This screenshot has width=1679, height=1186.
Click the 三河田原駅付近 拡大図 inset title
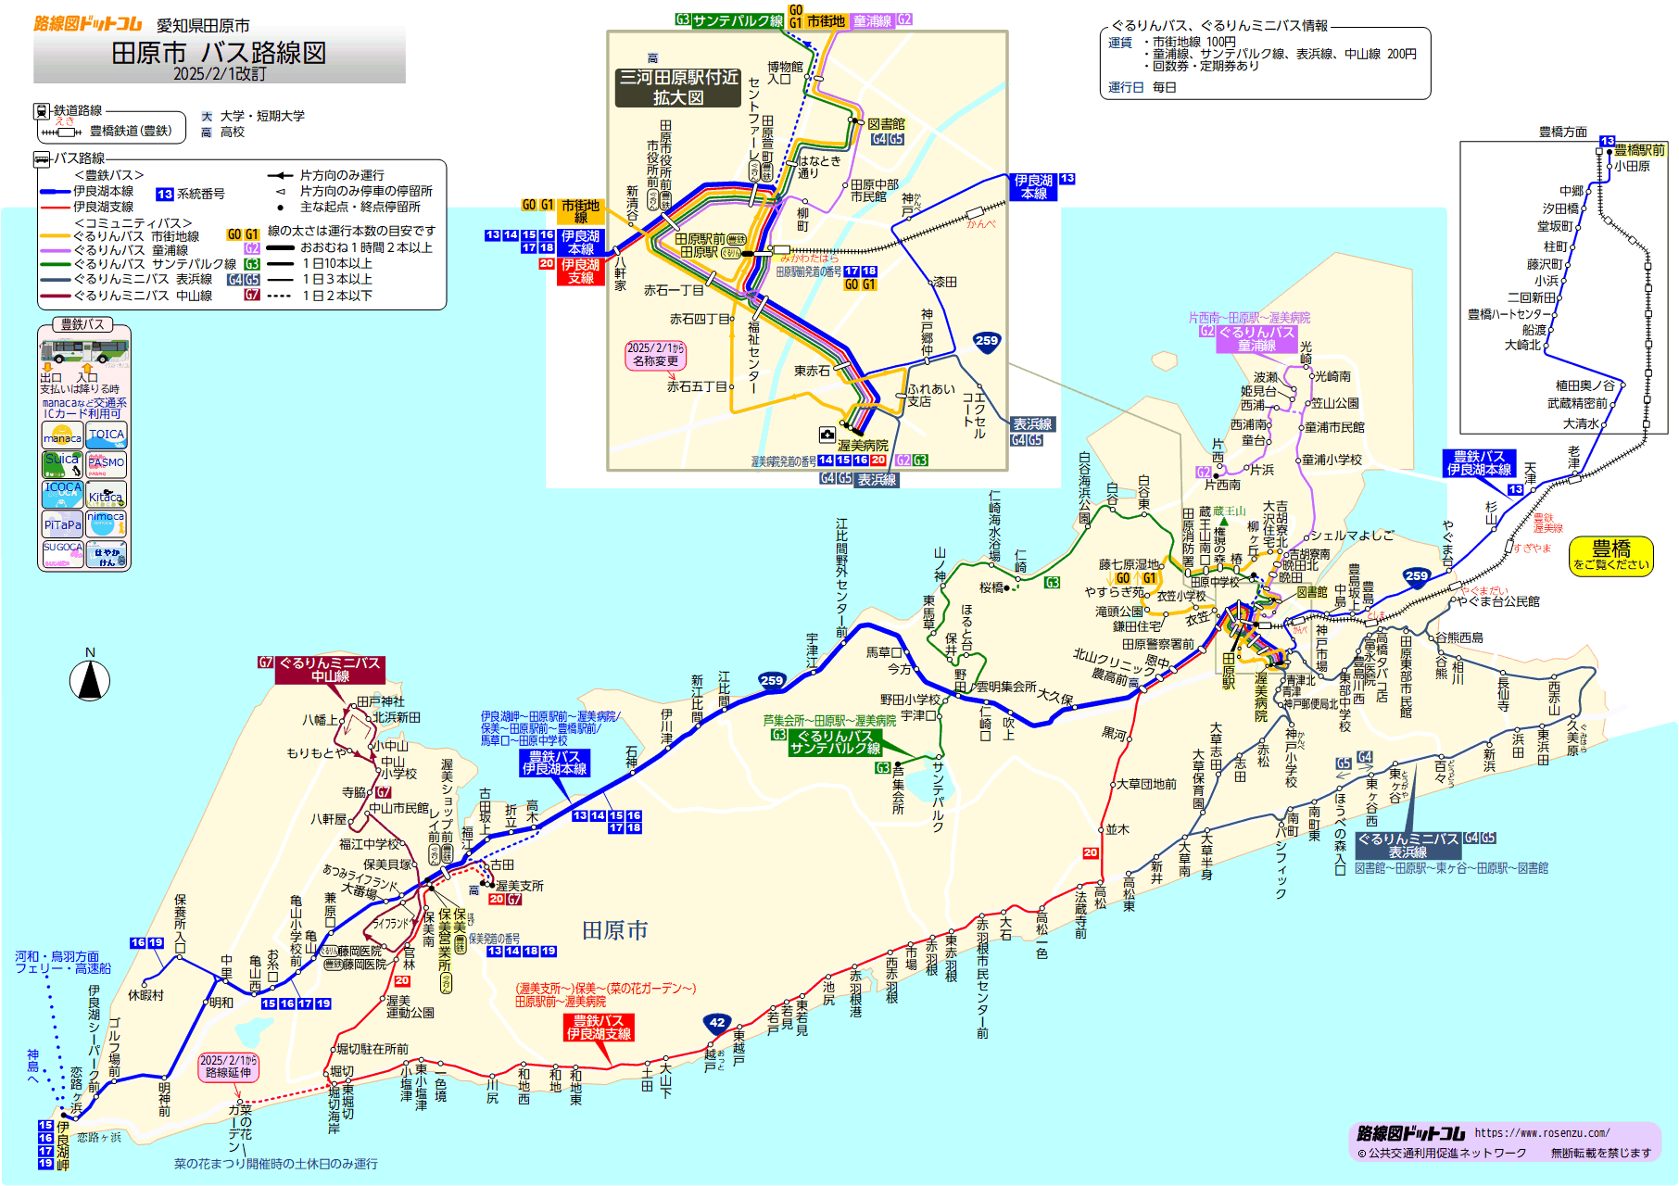(678, 88)
